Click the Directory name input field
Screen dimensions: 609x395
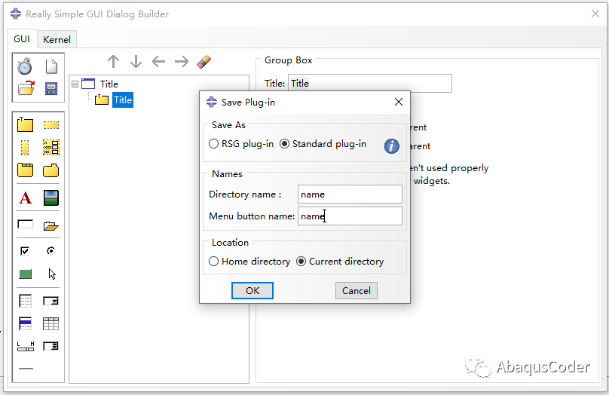(350, 194)
